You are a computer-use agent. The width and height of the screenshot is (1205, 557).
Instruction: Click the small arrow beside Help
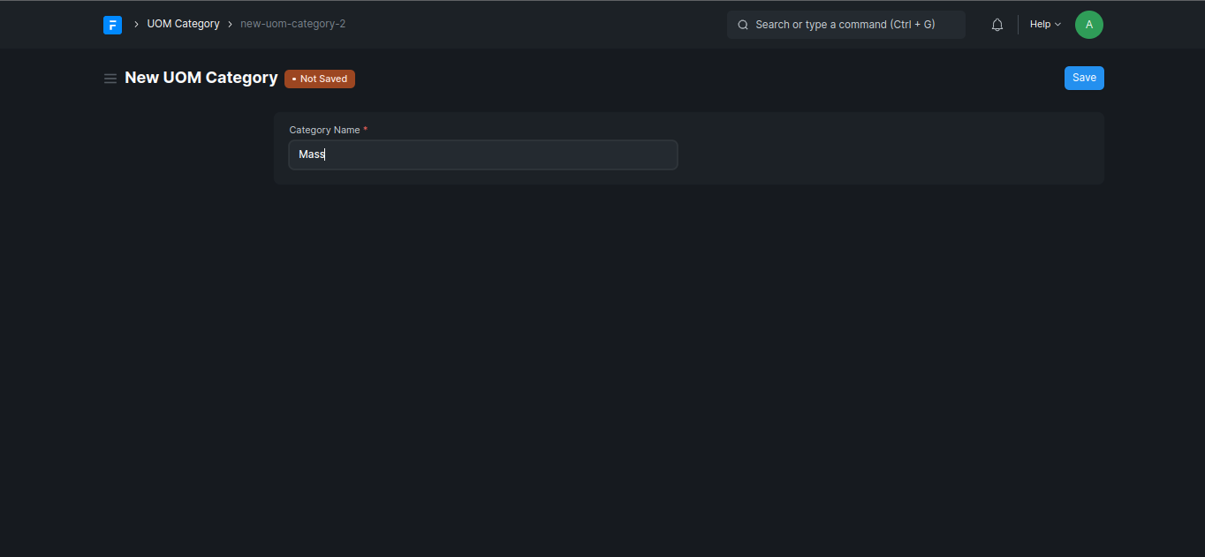click(x=1058, y=25)
